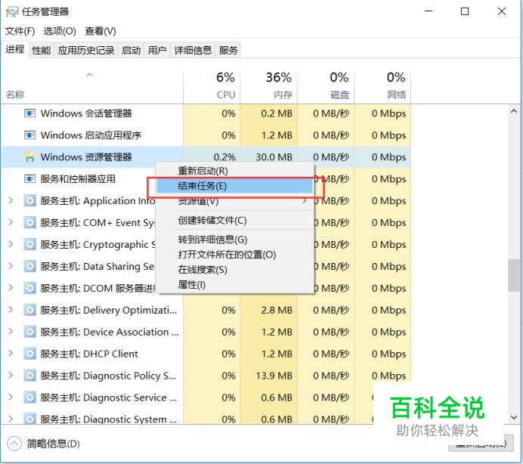Screen dimensions: 523x464
Task: Switch to the 进程 tab
Action: [15, 49]
